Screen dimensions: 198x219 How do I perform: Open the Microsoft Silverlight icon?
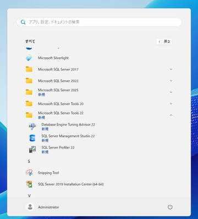(x=29, y=58)
